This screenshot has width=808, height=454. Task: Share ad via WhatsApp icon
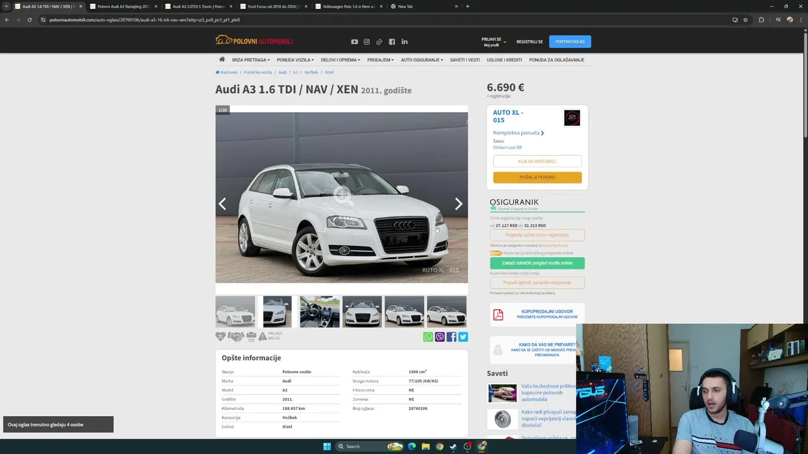click(428, 337)
